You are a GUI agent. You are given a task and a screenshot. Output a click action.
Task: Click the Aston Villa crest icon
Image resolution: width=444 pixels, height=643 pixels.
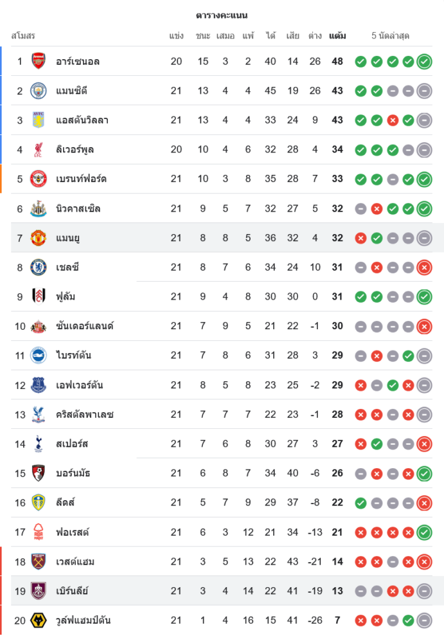(x=39, y=120)
